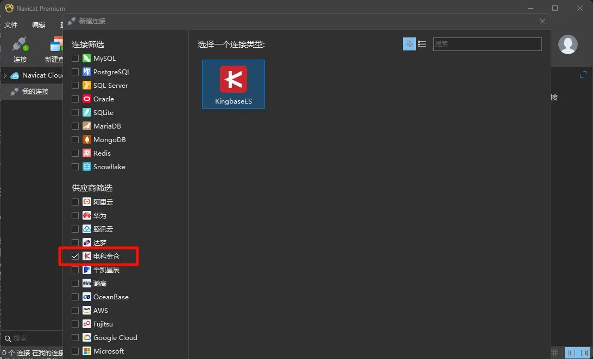Screen dimensions: 593x359
Task: Switch to grid view of connection types
Action: point(409,44)
